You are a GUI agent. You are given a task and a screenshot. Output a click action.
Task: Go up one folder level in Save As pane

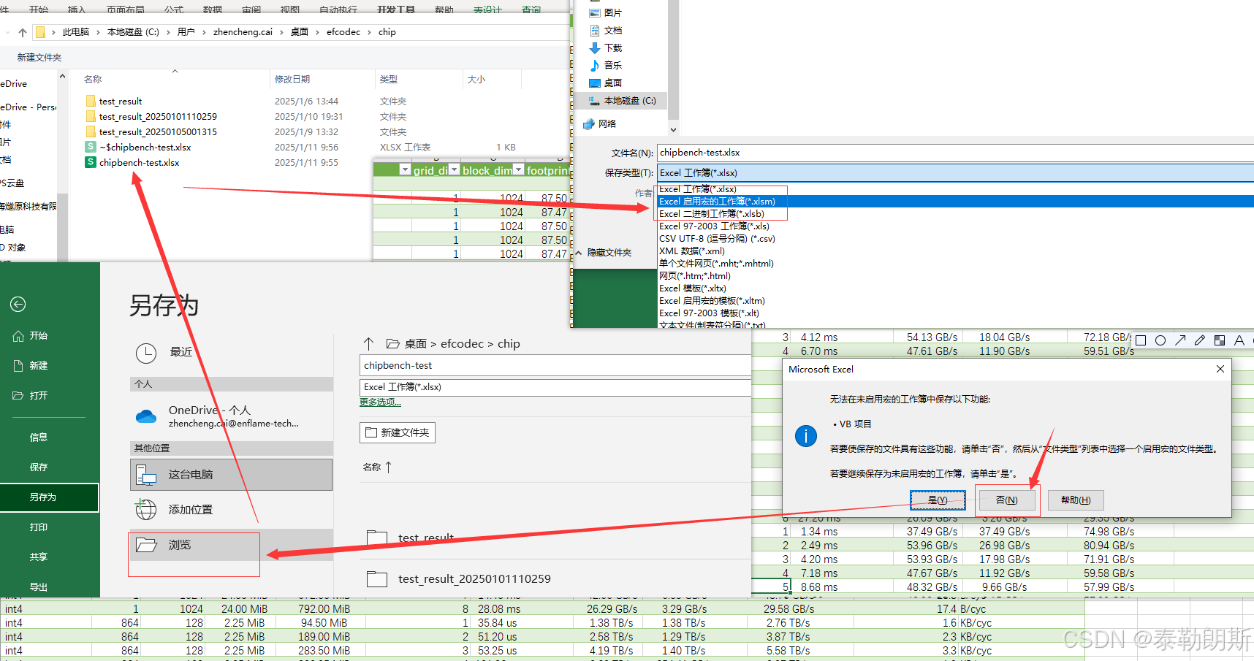[368, 343]
